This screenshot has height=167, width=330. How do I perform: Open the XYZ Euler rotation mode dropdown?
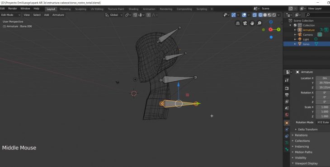(323, 122)
